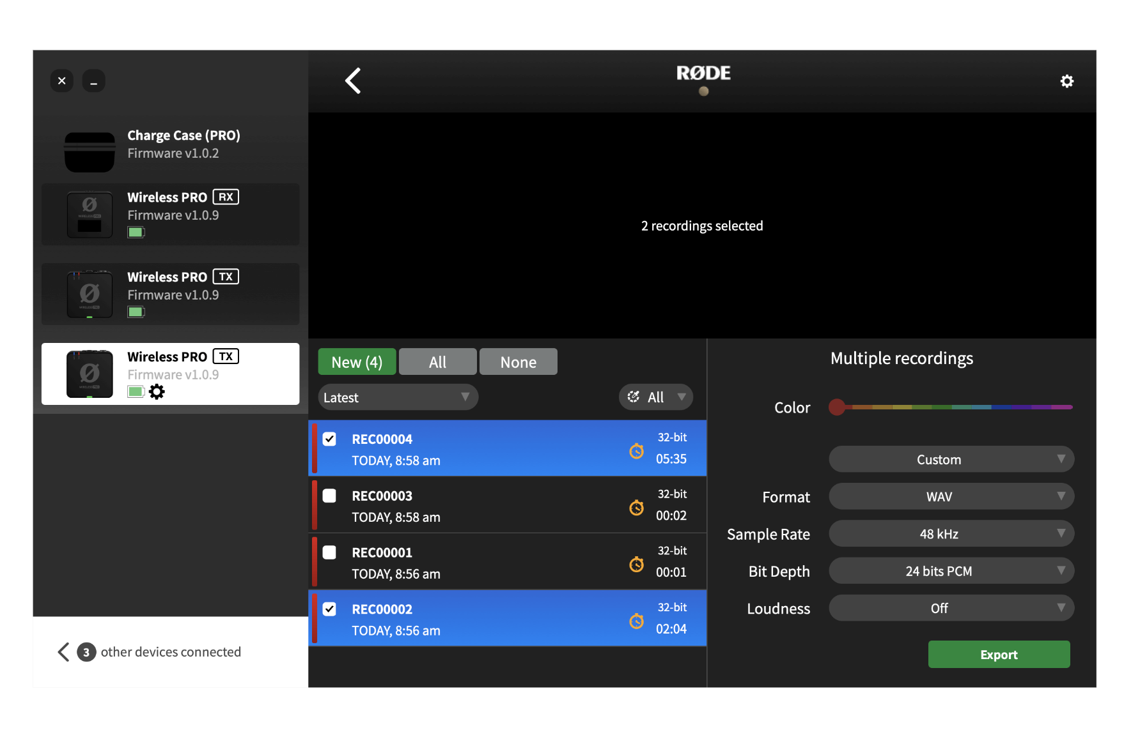
Task: Click the Export button
Action: [x=999, y=654]
